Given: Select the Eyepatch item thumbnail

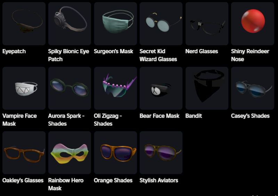Looking at the screenshot, I should tap(24, 24).
